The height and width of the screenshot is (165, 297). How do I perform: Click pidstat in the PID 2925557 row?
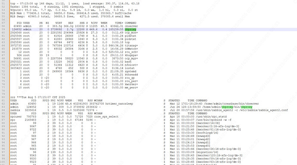click(130, 39)
